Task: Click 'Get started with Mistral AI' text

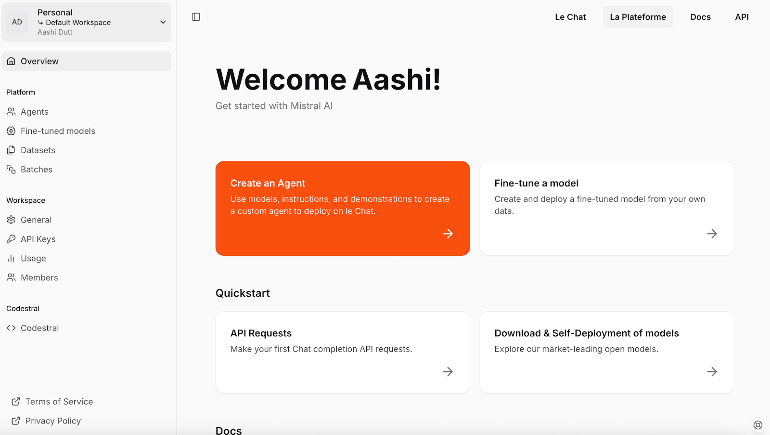Action: click(274, 106)
